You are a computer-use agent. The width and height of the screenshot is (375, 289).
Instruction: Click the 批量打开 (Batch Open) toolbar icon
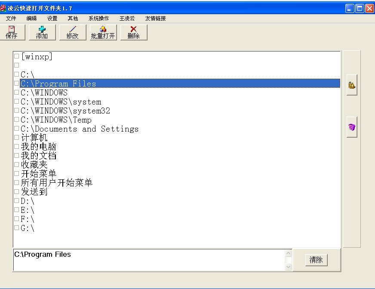click(x=102, y=32)
